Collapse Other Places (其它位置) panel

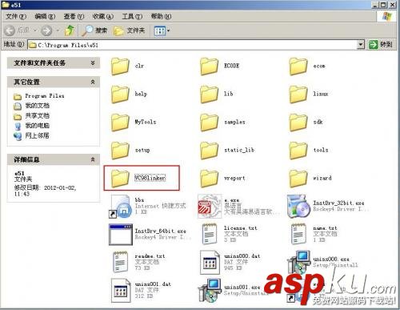[x=93, y=82]
